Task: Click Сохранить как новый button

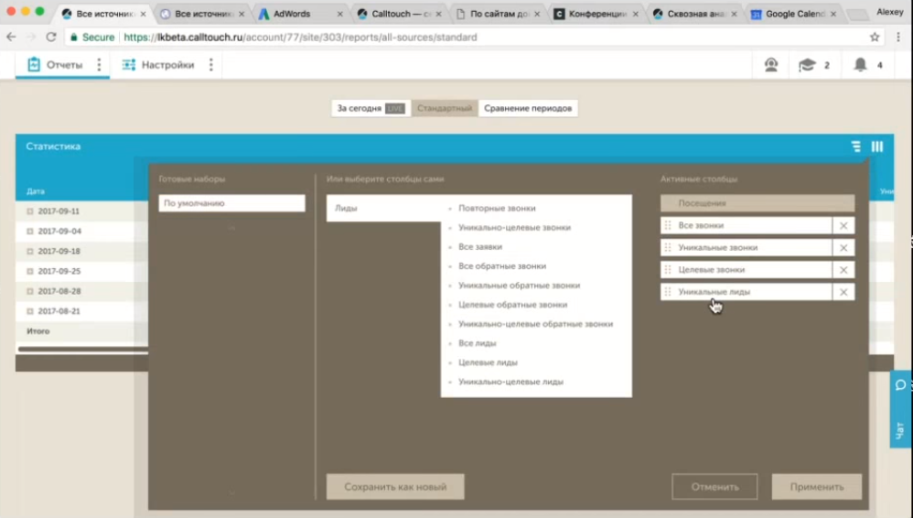Action: pyautogui.click(x=395, y=487)
